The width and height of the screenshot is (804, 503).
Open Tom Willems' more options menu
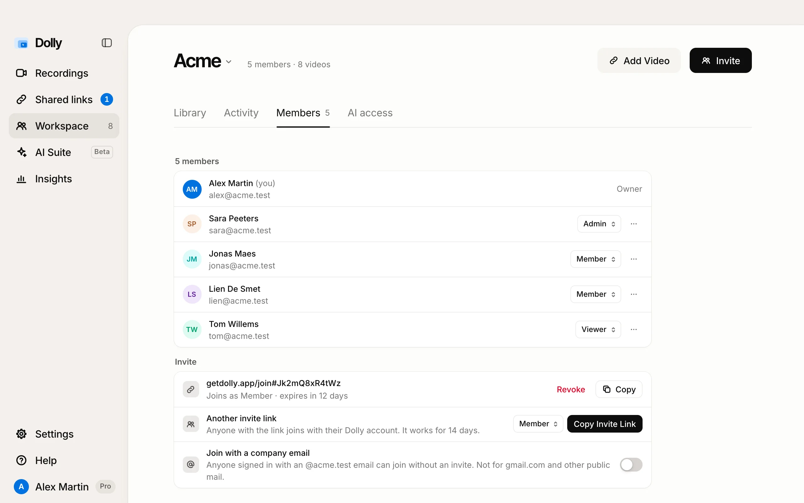click(x=633, y=330)
